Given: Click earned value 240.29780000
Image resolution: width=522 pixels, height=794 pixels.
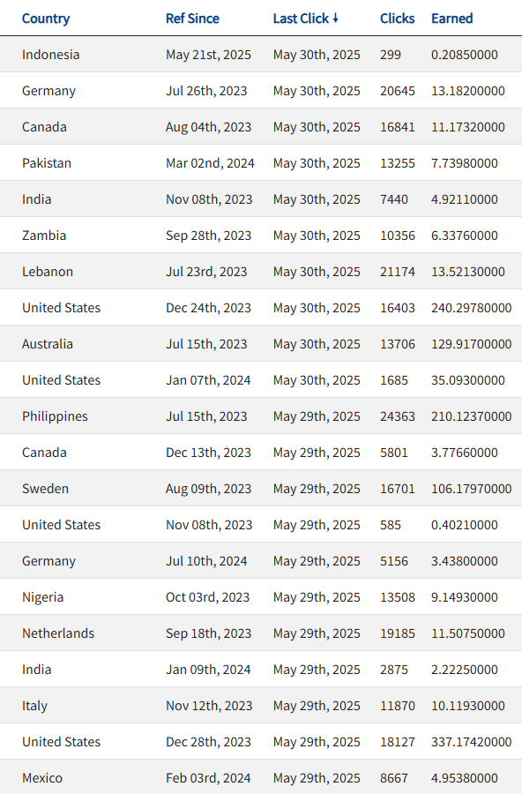Looking at the screenshot, I should [472, 307].
